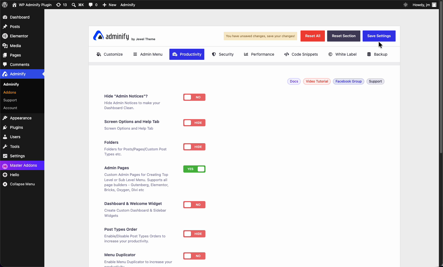Click the Reset Section button

tap(344, 36)
